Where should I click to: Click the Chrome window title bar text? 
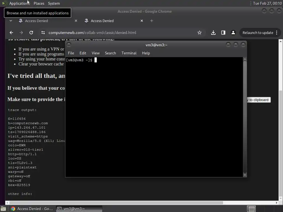[x=145, y=11]
